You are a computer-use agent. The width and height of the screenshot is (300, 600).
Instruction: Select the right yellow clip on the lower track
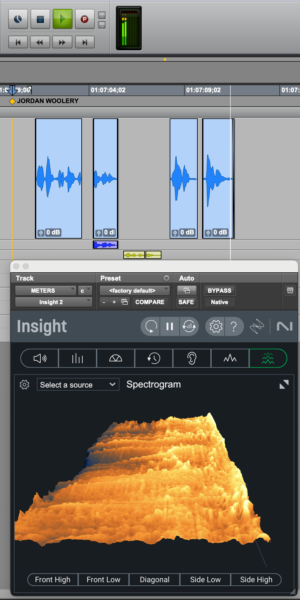(x=153, y=255)
